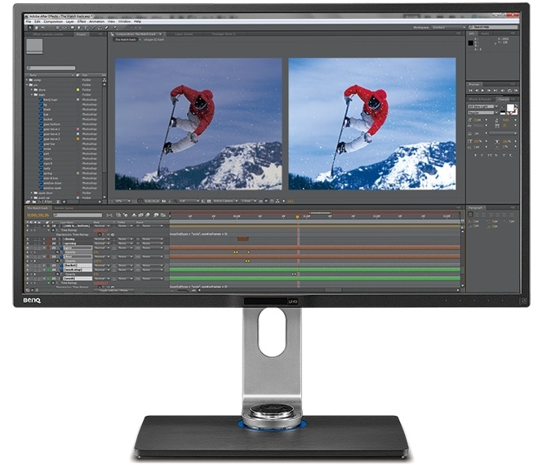Click timeline current-time indicator marker
The height and width of the screenshot is (464, 547).
click(297, 216)
